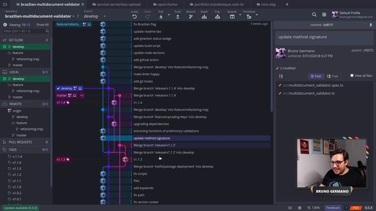Switch file list to Tree view
The image size is (376, 211).
tap(333, 76)
